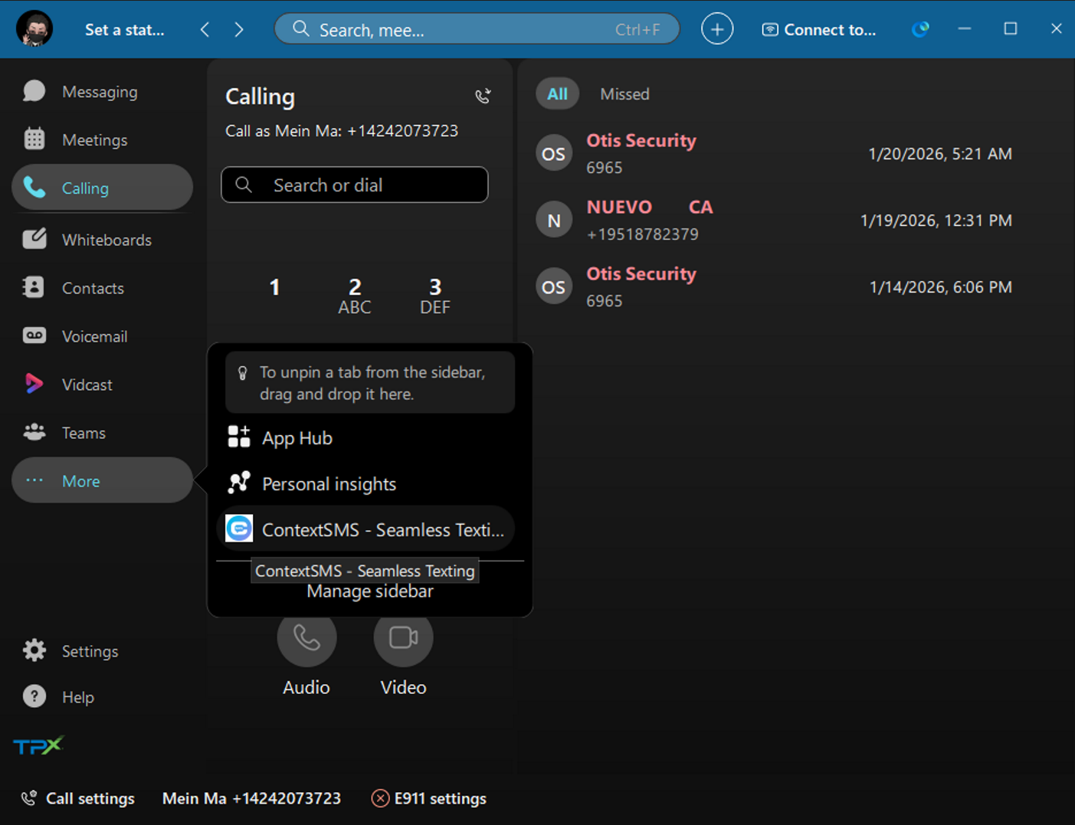Click the Meetings calendar icon
Viewport: 1075px width, 825px height.
pos(34,139)
